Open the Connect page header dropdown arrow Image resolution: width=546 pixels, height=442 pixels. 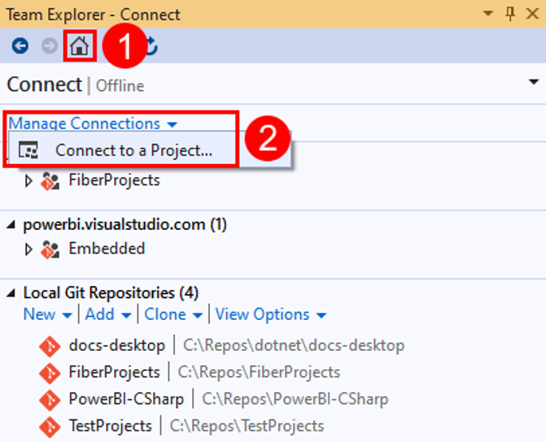[x=534, y=83]
